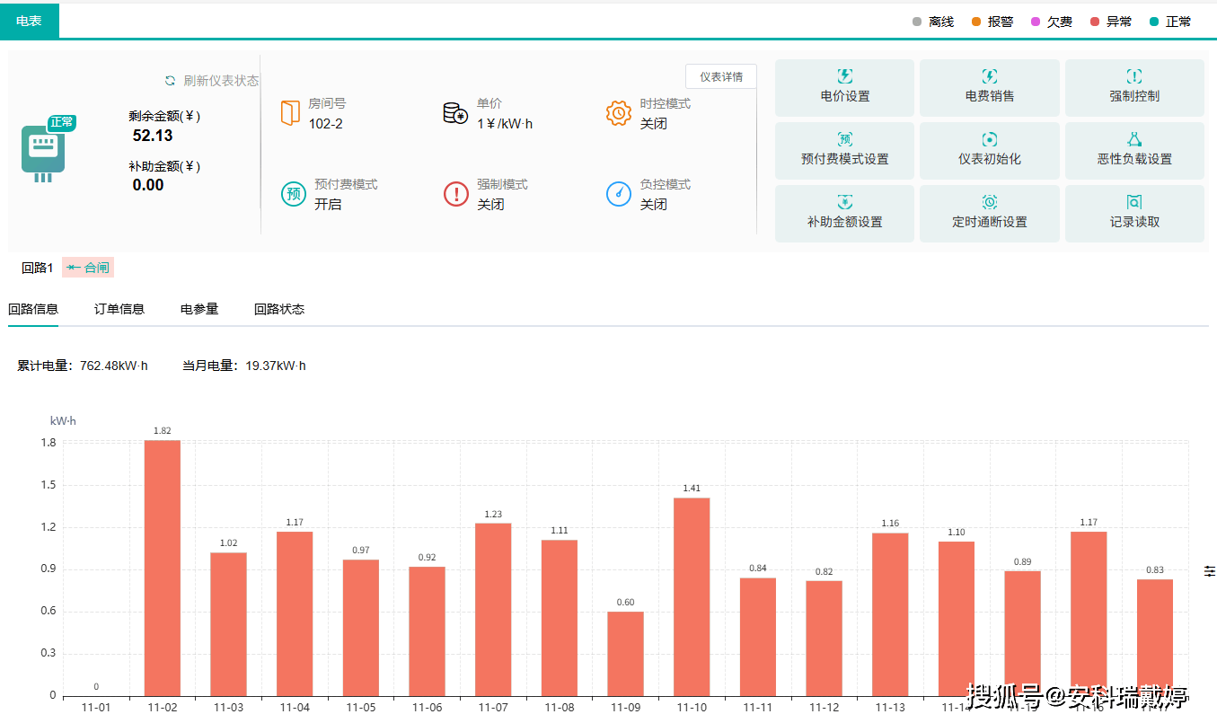Click the load control mode gauge icon
The image size is (1217, 723).
619,193
